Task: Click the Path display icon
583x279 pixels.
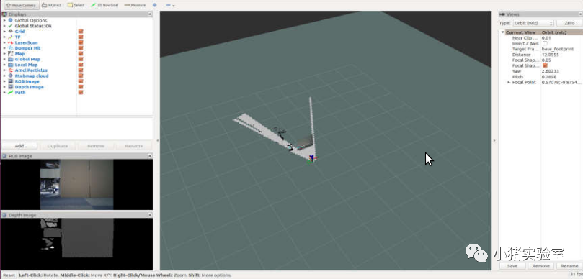Action: pyautogui.click(x=10, y=92)
